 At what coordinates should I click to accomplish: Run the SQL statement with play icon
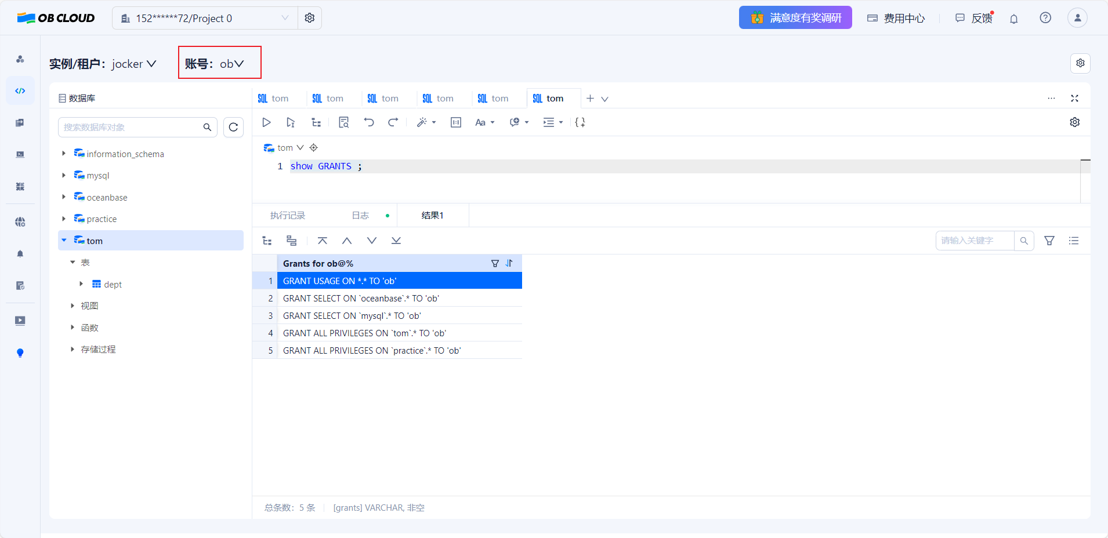point(266,122)
